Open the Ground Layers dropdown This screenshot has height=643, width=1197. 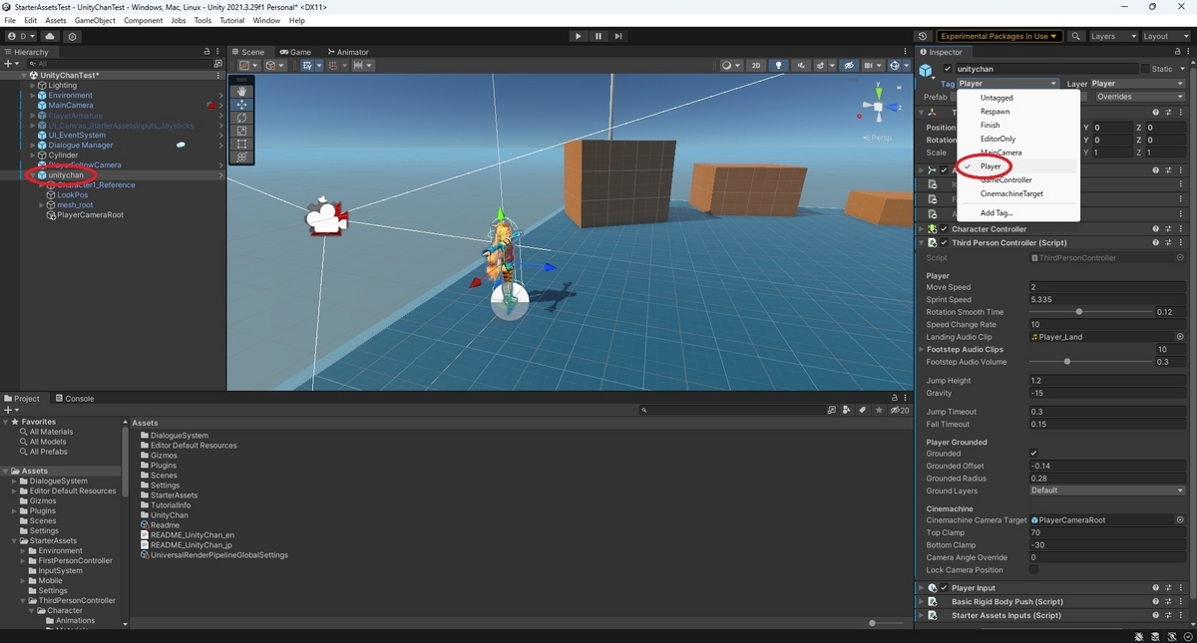[x=1106, y=490]
